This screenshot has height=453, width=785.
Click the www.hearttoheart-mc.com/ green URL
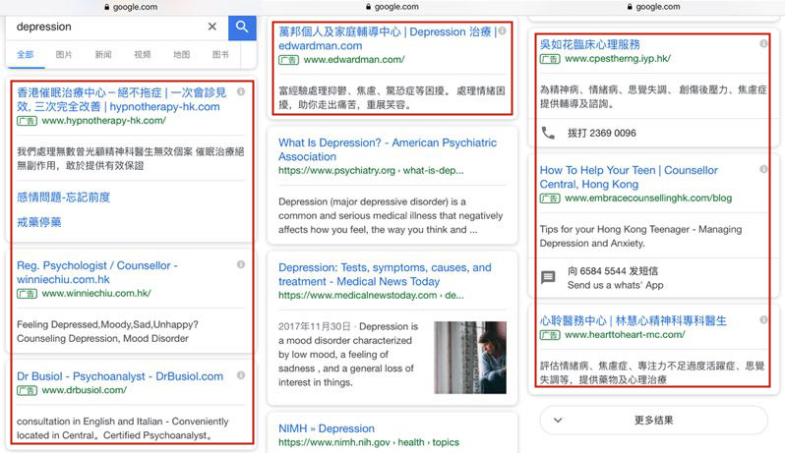click(x=625, y=334)
